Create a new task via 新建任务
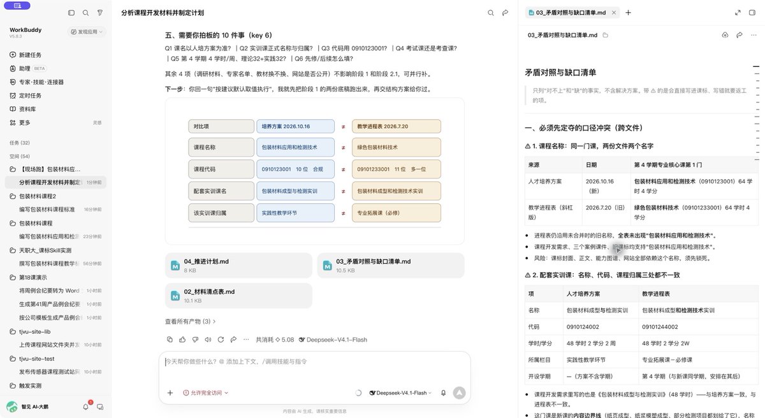The height and width of the screenshot is (418, 765). 30,55
